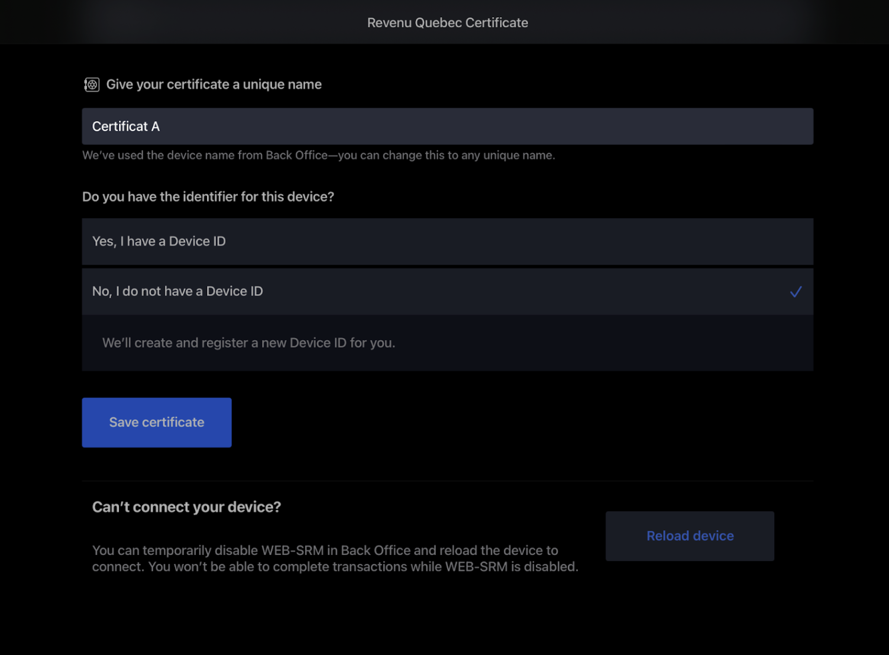
Task: Select 'Yes, I have a Device ID'
Action: point(448,241)
